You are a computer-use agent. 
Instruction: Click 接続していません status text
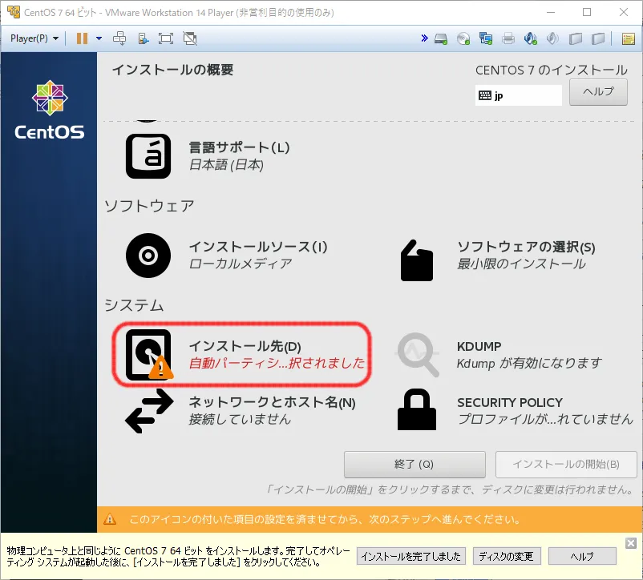pos(240,420)
